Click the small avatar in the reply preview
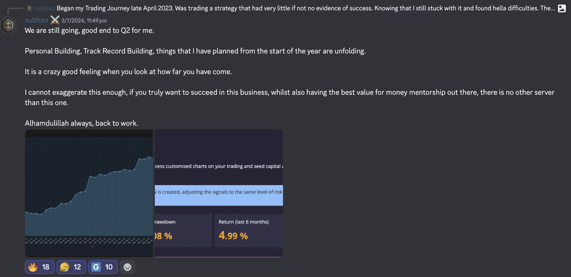571x277 pixels. tap(29, 8)
